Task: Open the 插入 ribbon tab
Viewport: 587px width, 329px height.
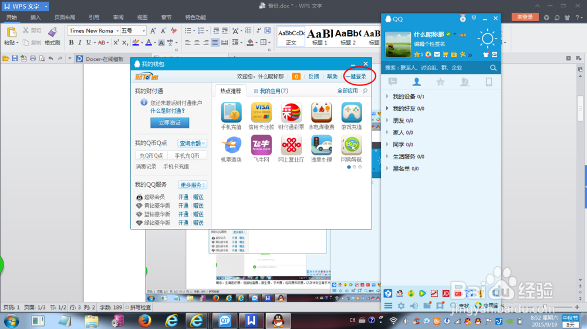Action: pos(35,17)
